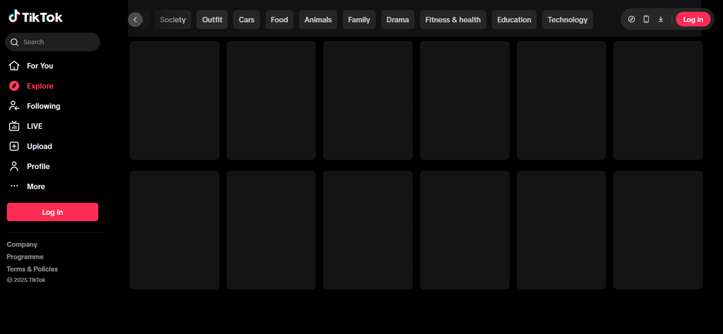The height and width of the screenshot is (334, 723).
Task: Click the sidebar Log in button
Action: point(52,212)
